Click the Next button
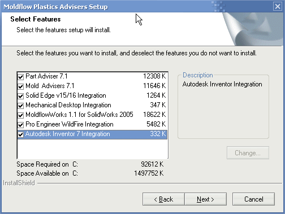The height and width of the screenshot is (214, 285). click(x=205, y=199)
